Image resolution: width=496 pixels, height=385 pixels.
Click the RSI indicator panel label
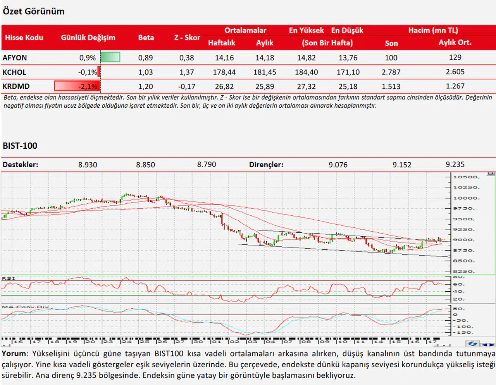point(8,278)
